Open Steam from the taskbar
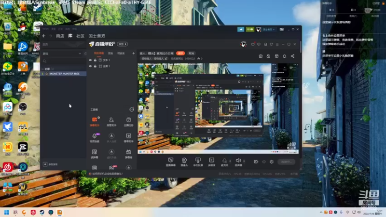Screen dimensions: 386x217 (42, 212)
